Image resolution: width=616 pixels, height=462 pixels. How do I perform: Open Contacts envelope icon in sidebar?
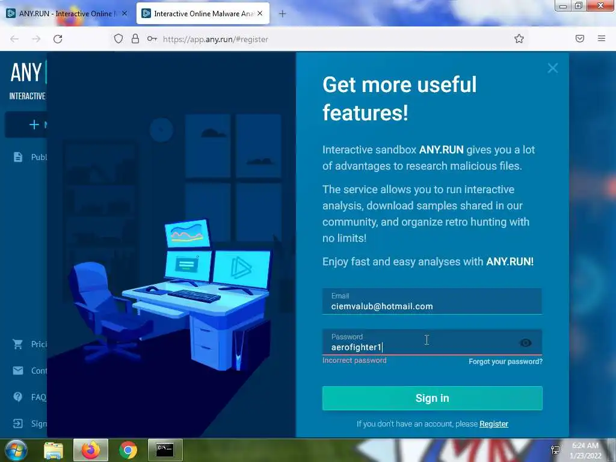click(x=17, y=371)
